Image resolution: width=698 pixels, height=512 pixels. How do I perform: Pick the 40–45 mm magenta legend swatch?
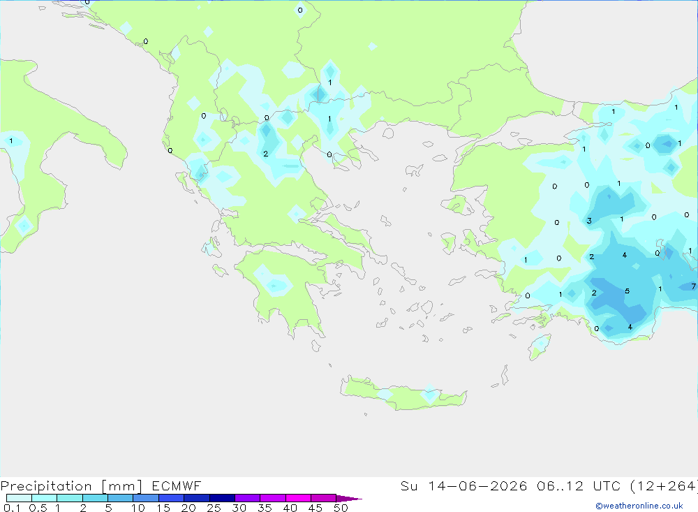click(x=298, y=498)
